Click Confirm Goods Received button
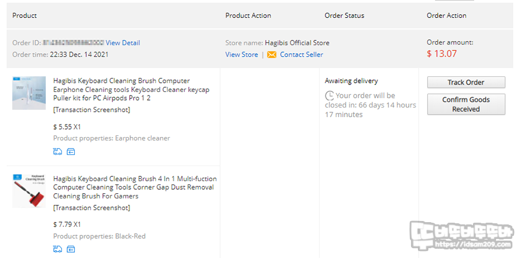The width and height of the screenshot is (521, 258). [466, 104]
